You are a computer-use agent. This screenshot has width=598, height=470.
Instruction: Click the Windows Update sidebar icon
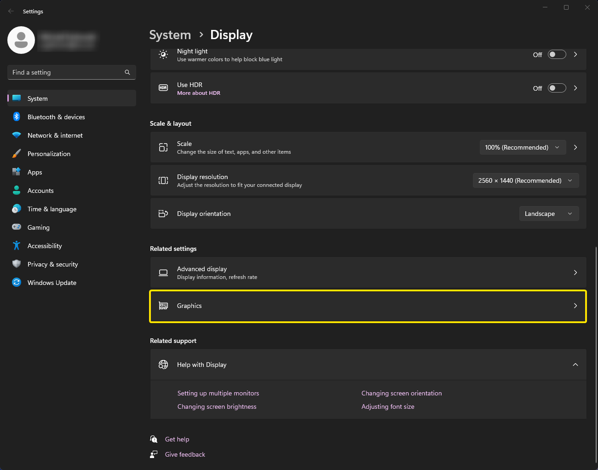click(x=17, y=283)
